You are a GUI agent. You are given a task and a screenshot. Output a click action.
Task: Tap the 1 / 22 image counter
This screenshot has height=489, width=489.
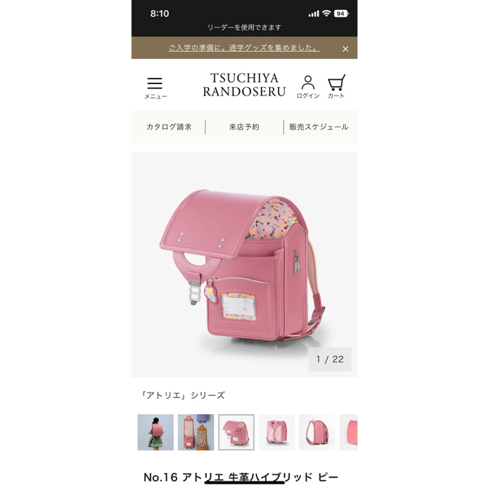(x=330, y=359)
